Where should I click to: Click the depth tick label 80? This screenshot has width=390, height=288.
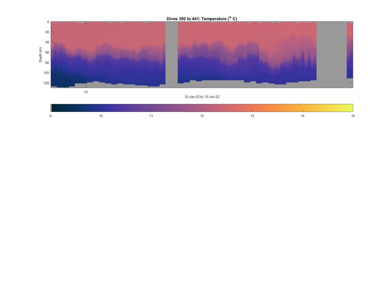click(47, 62)
